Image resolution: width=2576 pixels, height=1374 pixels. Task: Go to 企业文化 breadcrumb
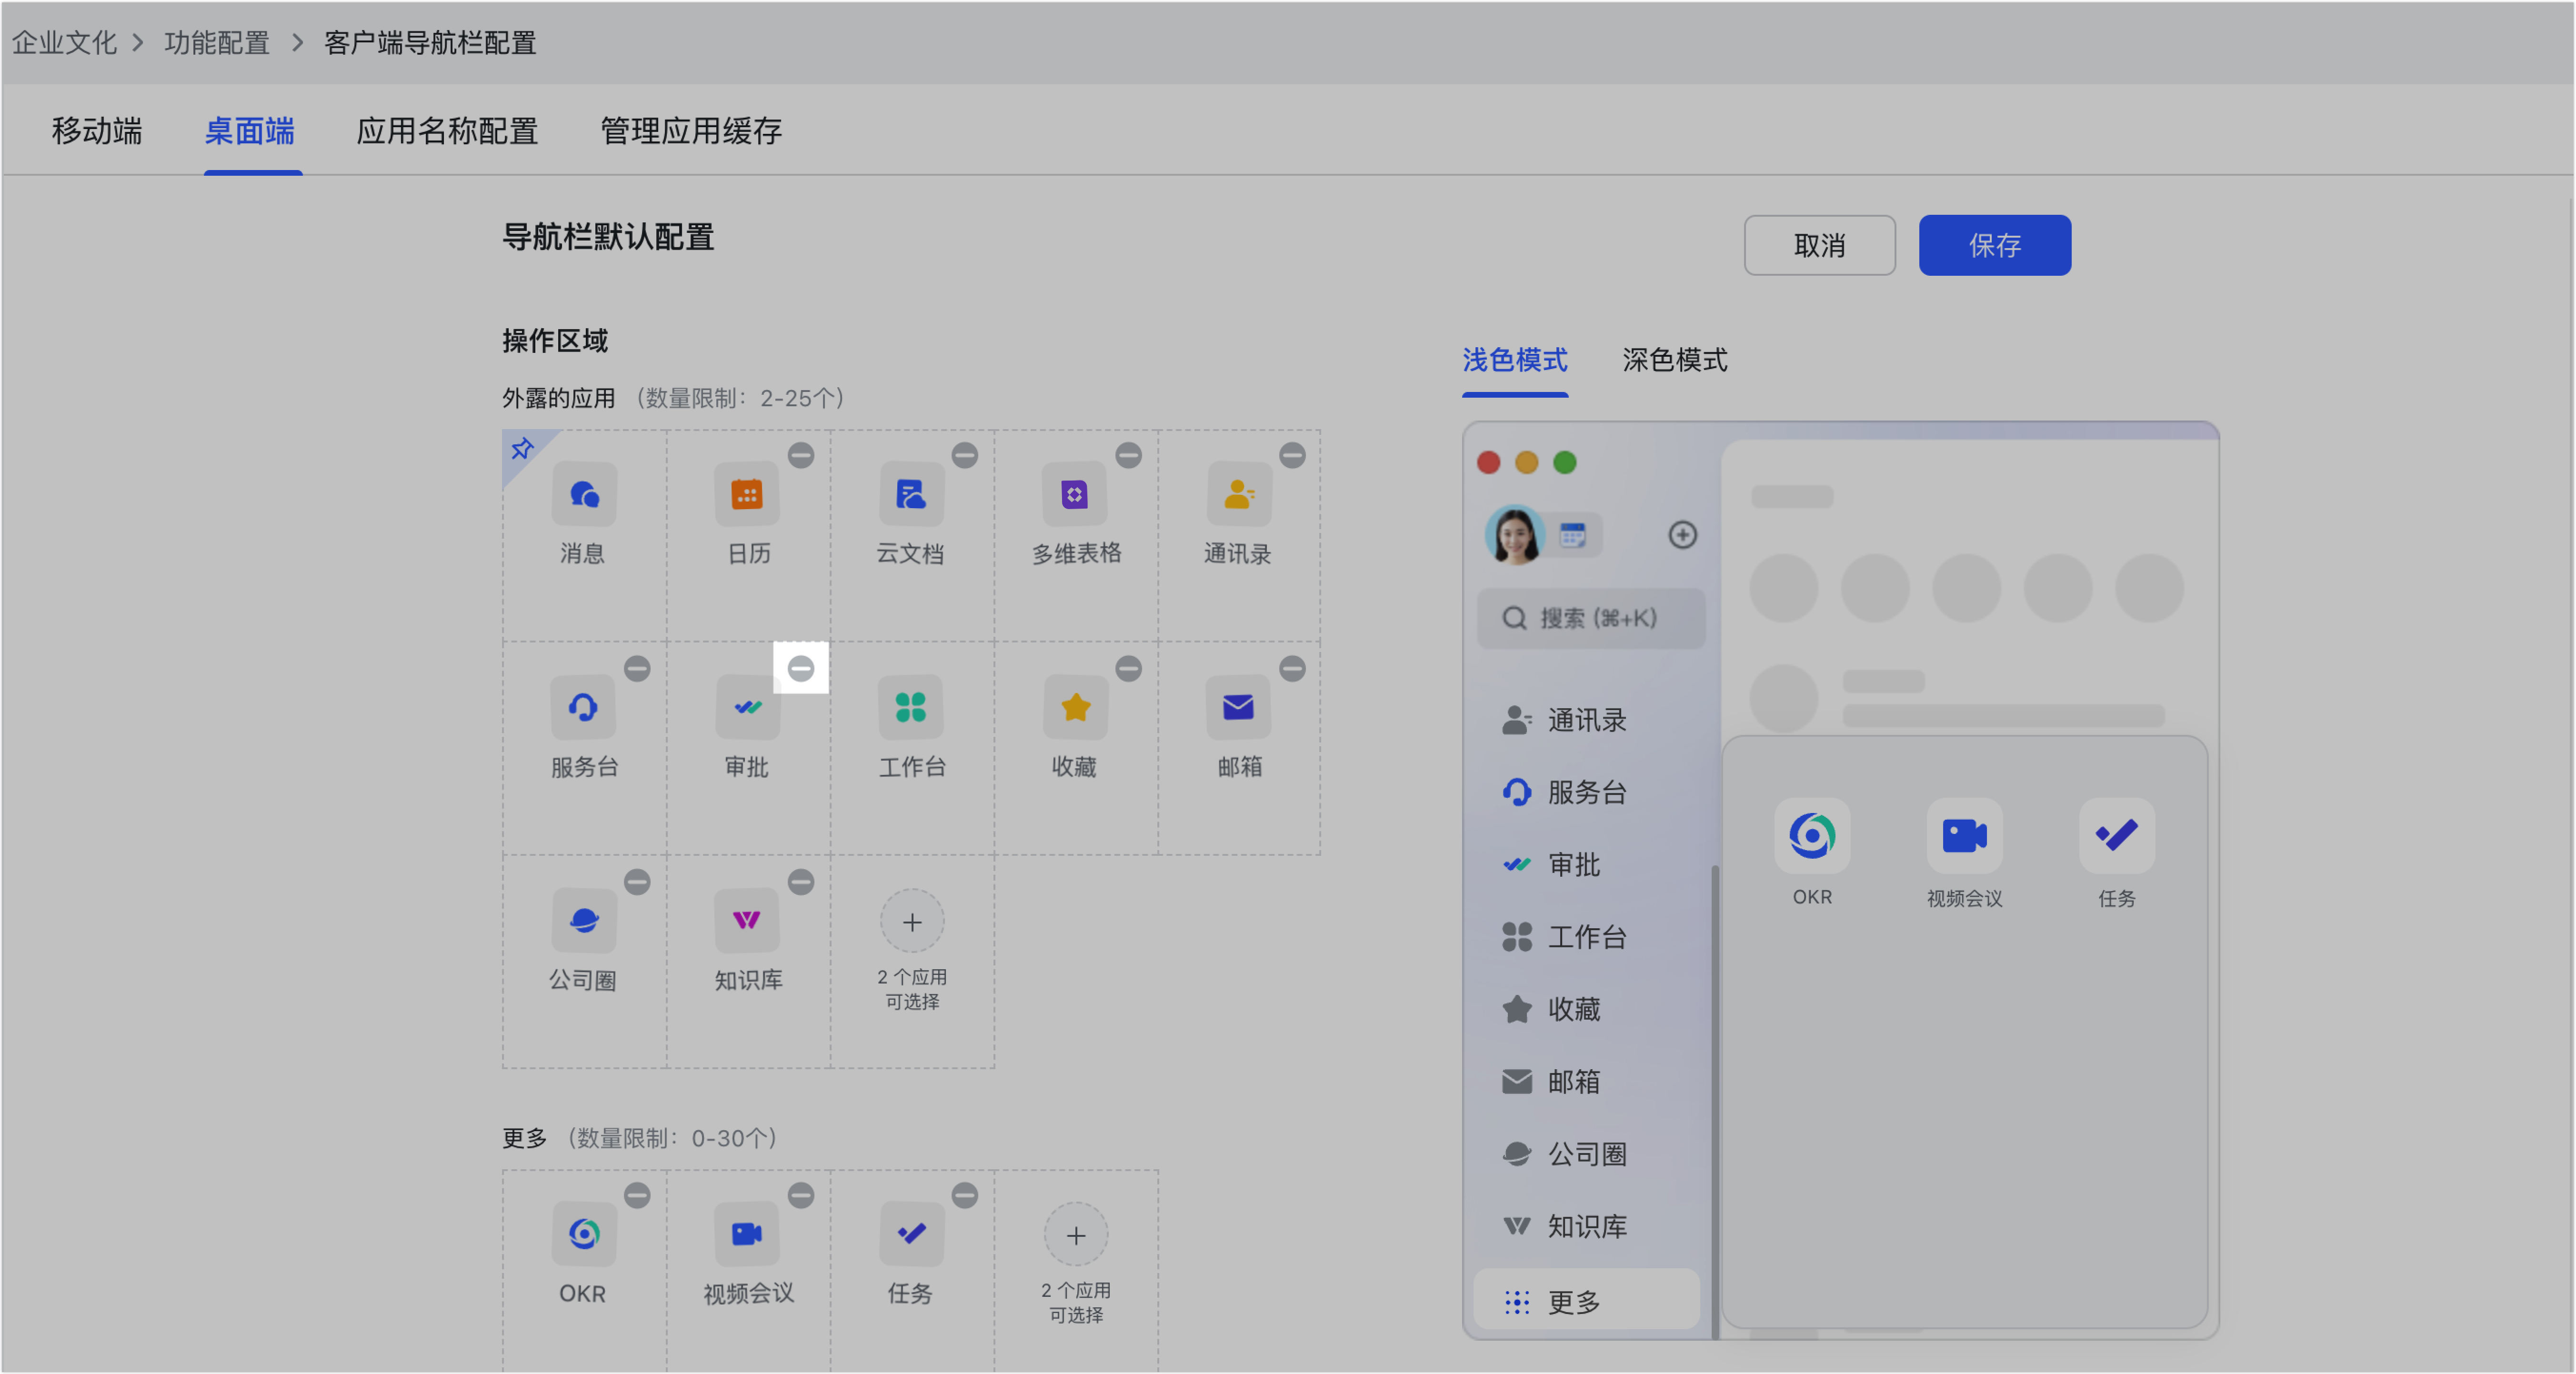coord(64,43)
